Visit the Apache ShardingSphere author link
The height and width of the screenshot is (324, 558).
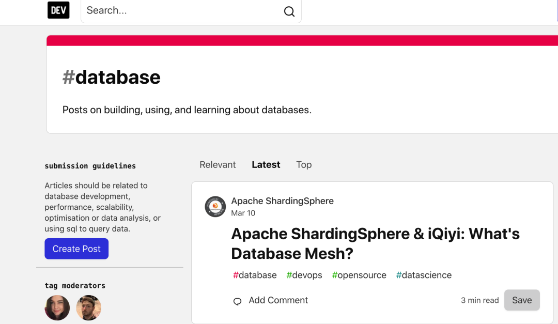point(282,201)
